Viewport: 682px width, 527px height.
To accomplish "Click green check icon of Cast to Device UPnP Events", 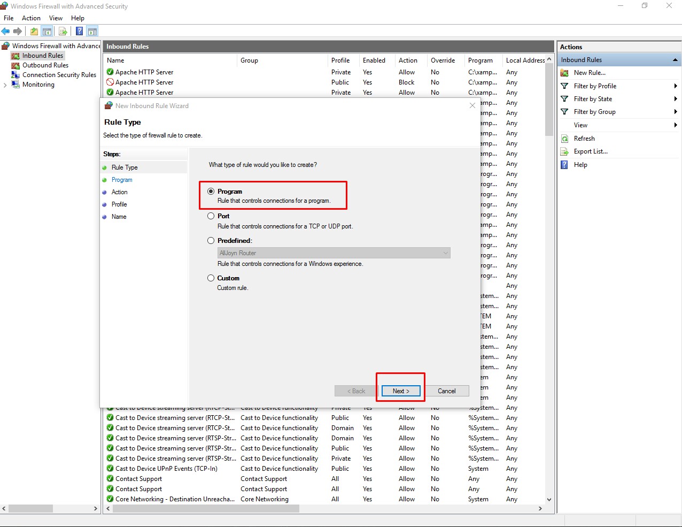I will click(x=110, y=469).
